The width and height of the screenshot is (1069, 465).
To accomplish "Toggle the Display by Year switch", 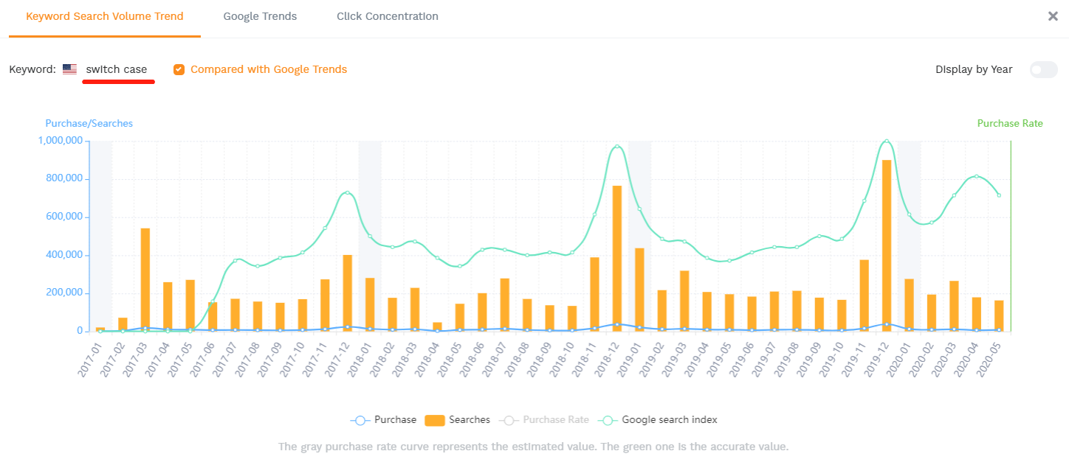I will pyautogui.click(x=1043, y=69).
